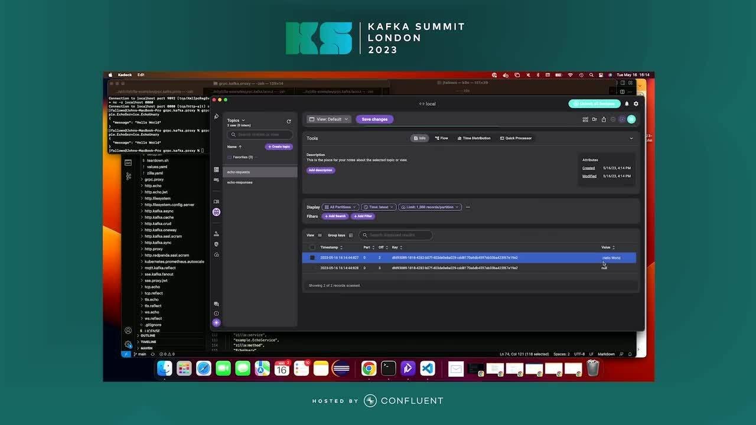Select the record row with null value
The image size is (756, 425).
click(469, 268)
